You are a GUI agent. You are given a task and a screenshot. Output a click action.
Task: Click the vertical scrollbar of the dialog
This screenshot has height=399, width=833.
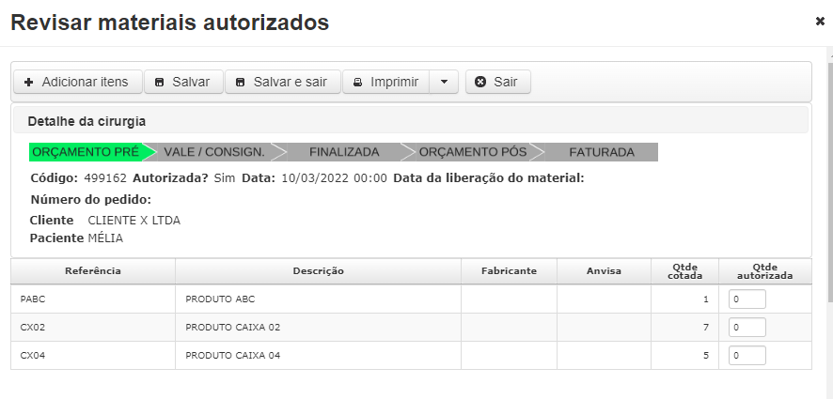830,176
